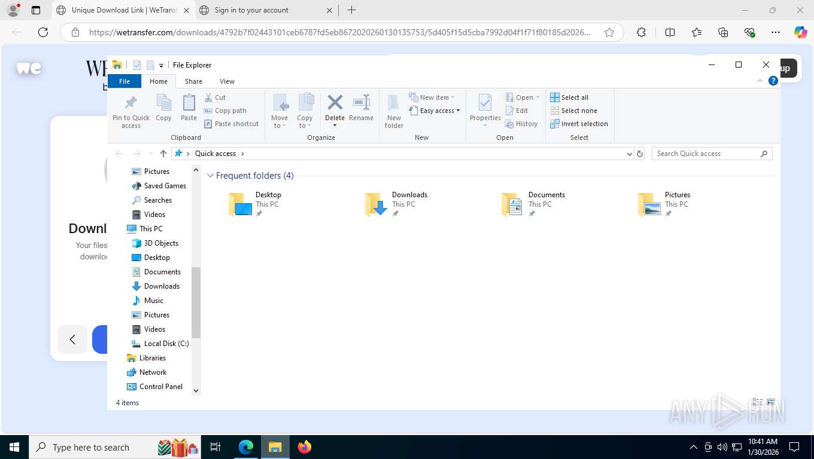Screen dimensions: 814x459
Task: Switch to Sign in to your account tab
Action: click(x=265, y=10)
